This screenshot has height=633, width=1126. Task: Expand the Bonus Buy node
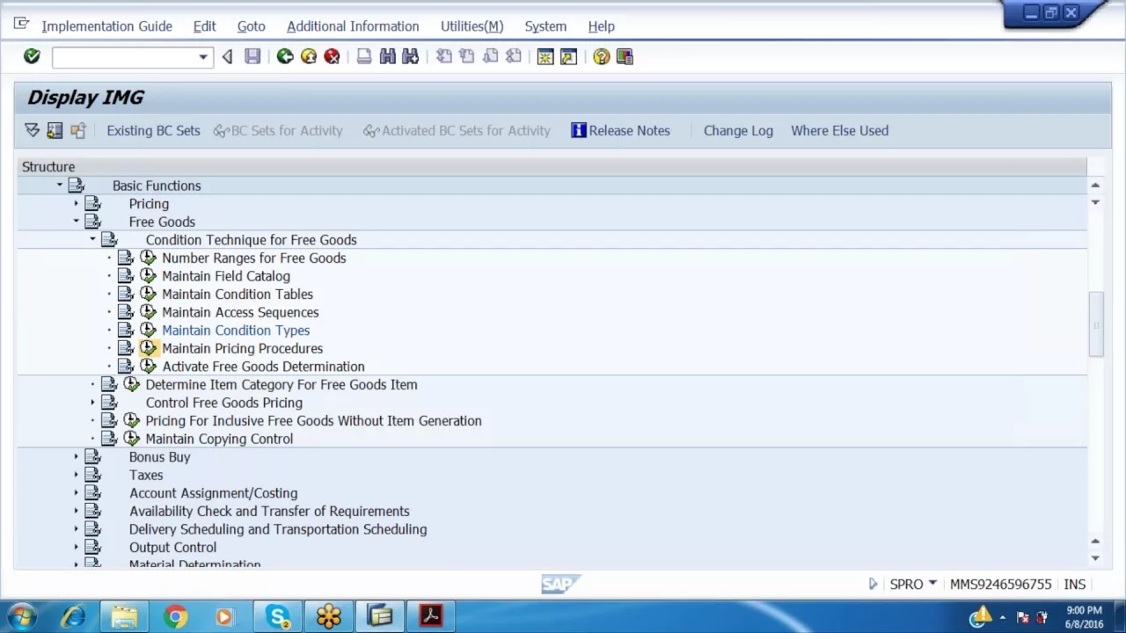(76, 456)
